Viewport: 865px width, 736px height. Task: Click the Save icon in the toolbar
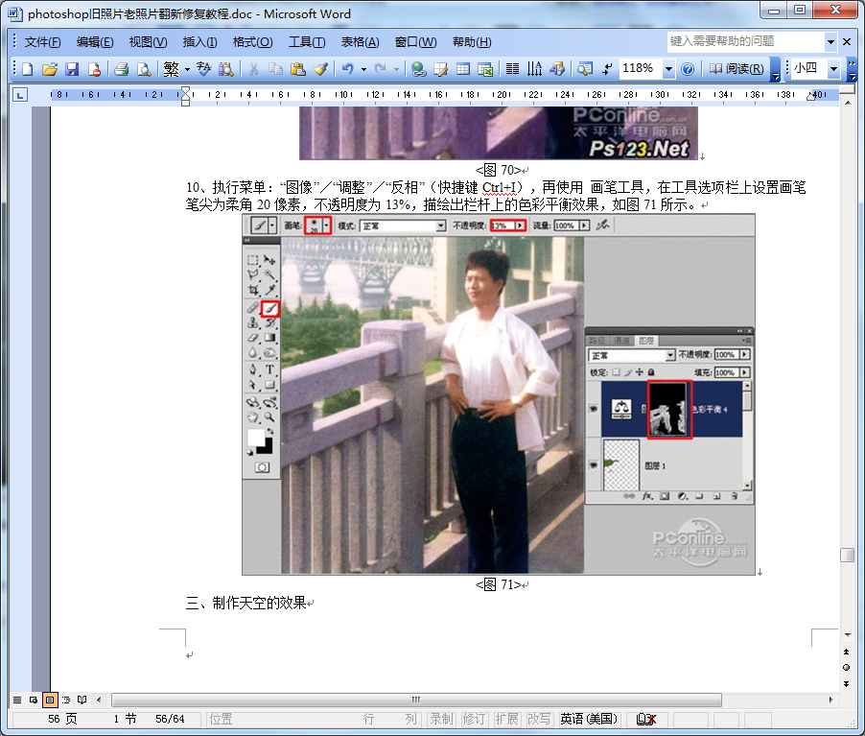(x=72, y=69)
